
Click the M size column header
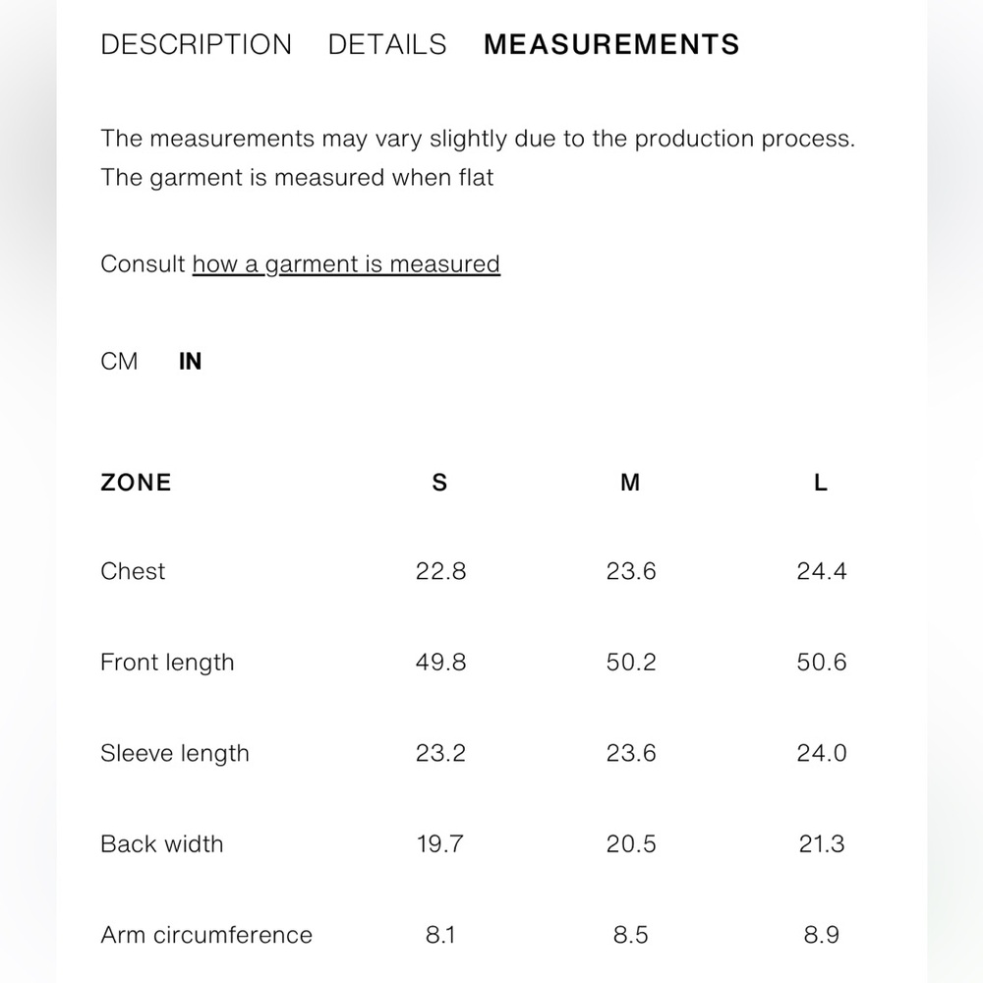pyautogui.click(x=630, y=482)
